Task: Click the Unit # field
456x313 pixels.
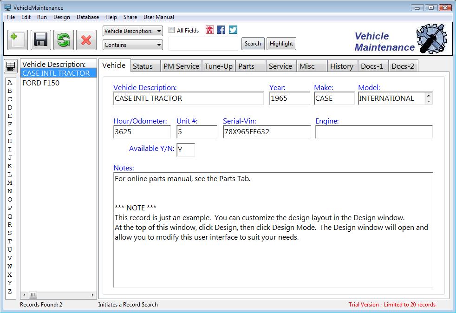Action: 197,132
